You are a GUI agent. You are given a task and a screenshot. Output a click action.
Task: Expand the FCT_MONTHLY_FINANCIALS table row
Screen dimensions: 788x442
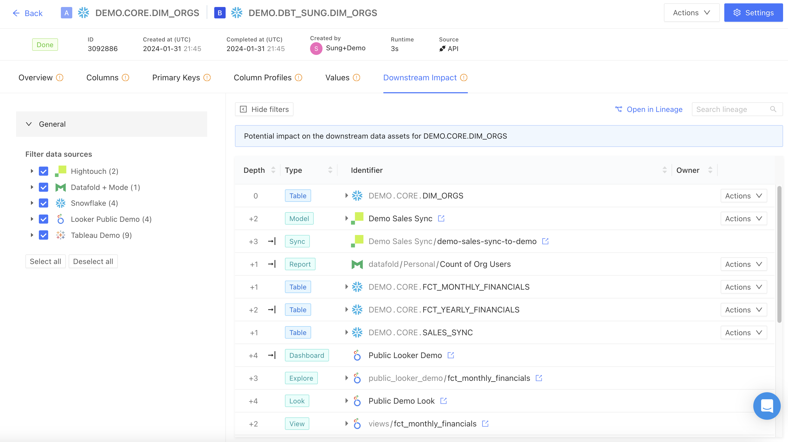pyautogui.click(x=346, y=287)
